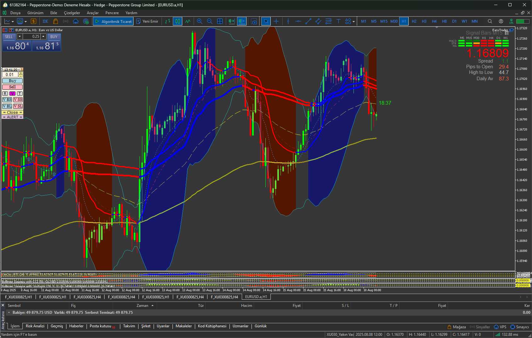Select the trendline drawing tool
The height and width of the screenshot is (338, 532).
tap(308, 21)
